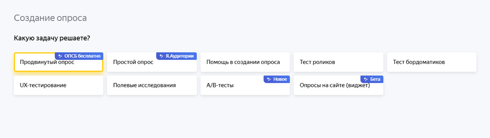Image resolution: width=490 pixels, height=138 pixels.
Task: Click the sparkle icon on Бета badge
Action: click(366, 79)
